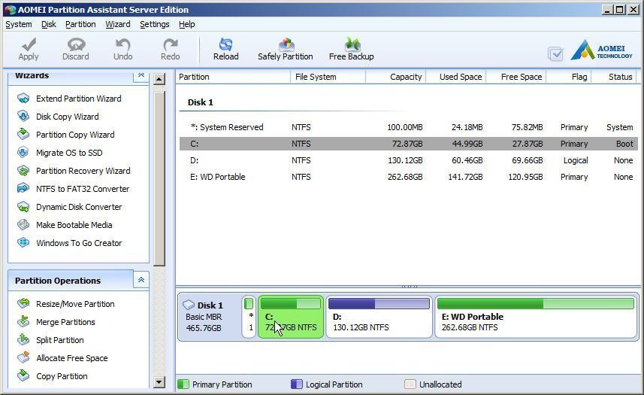
Task: Select the C: block in disk map
Action: 291,317
